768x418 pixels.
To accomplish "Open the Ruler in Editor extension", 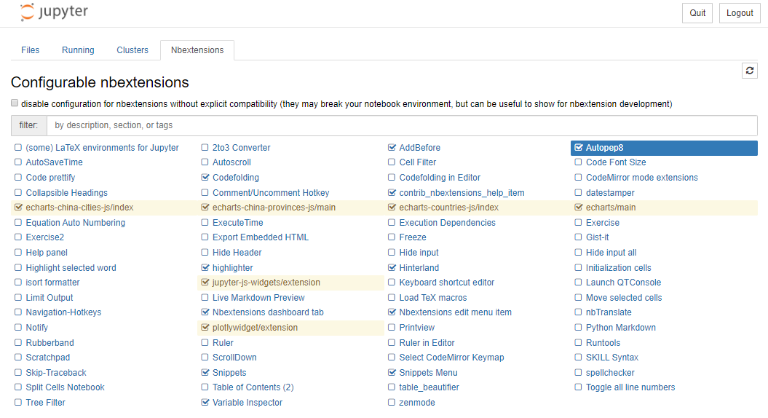I will (427, 342).
